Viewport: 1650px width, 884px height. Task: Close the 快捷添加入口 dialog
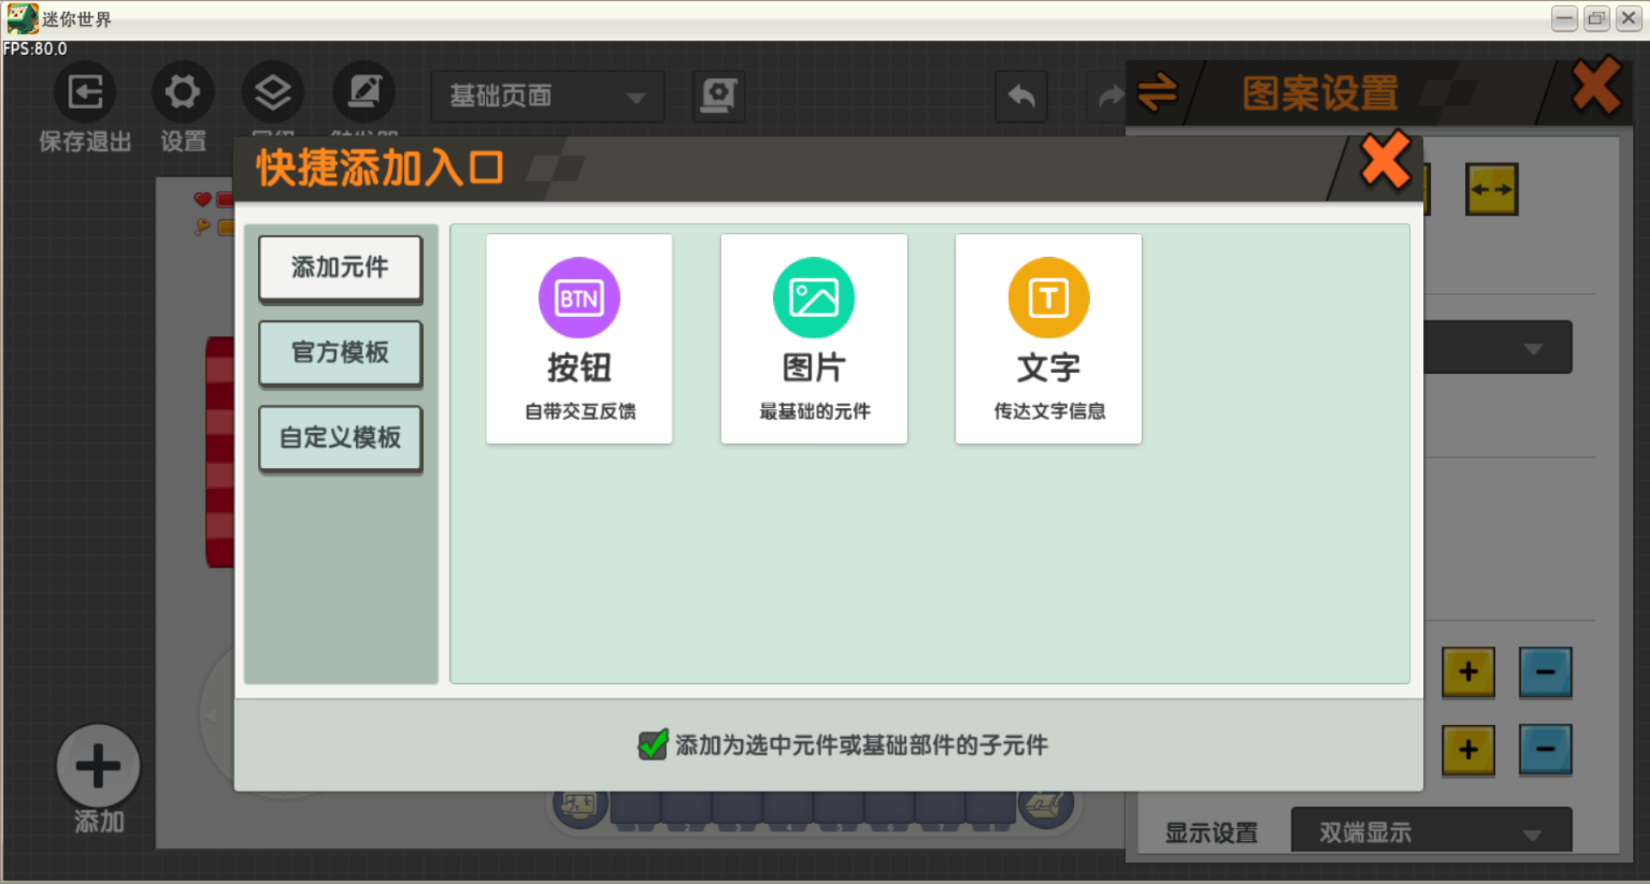tap(1385, 160)
